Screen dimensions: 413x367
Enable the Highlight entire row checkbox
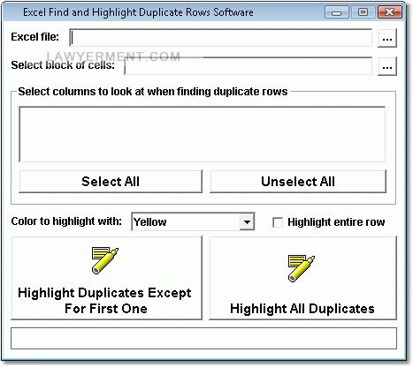click(278, 222)
